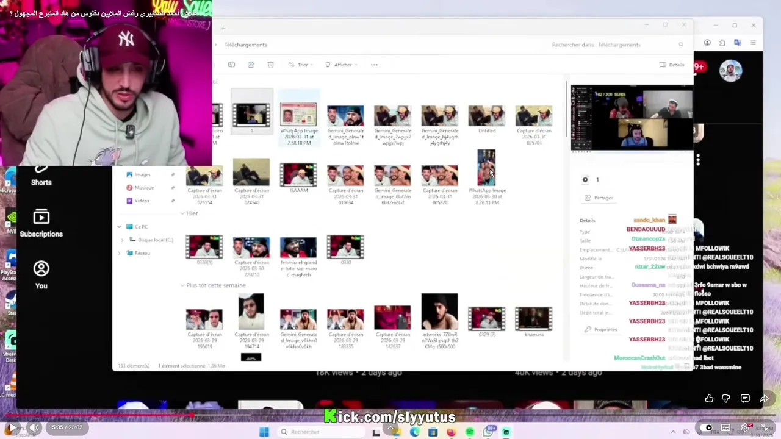Screen dimensions: 781x439
Task: Select the khamass video file
Action: pos(534,321)
